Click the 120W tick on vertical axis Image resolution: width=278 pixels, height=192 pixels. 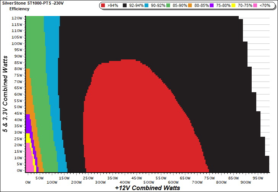pyautogui.click(x=18, y=18)
